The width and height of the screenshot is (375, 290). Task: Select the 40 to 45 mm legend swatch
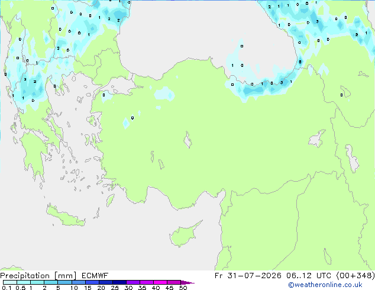[x=160, y=282]
